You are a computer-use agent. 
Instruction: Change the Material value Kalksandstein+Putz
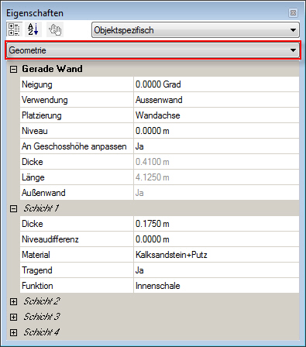pyautogui.click(x=216, y=255)
